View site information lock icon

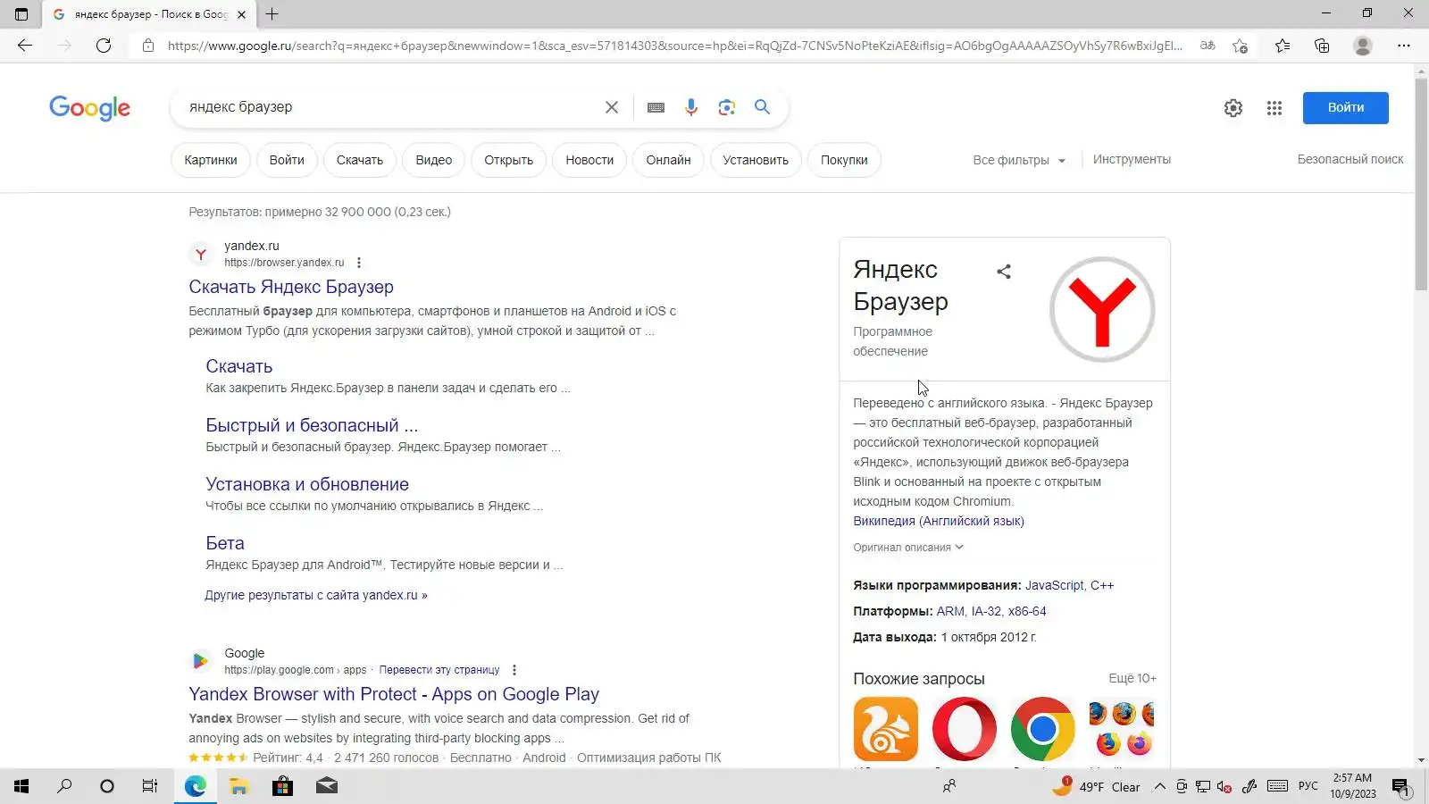click(x=148, y=46)
